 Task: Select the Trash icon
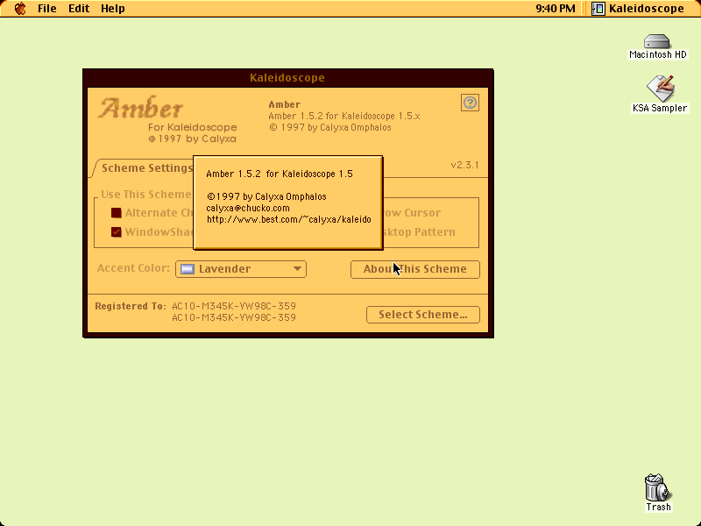tap(658, 493)
